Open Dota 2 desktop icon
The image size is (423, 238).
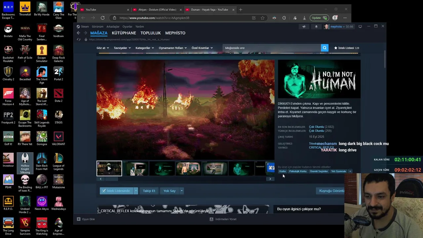click(58, 95)
